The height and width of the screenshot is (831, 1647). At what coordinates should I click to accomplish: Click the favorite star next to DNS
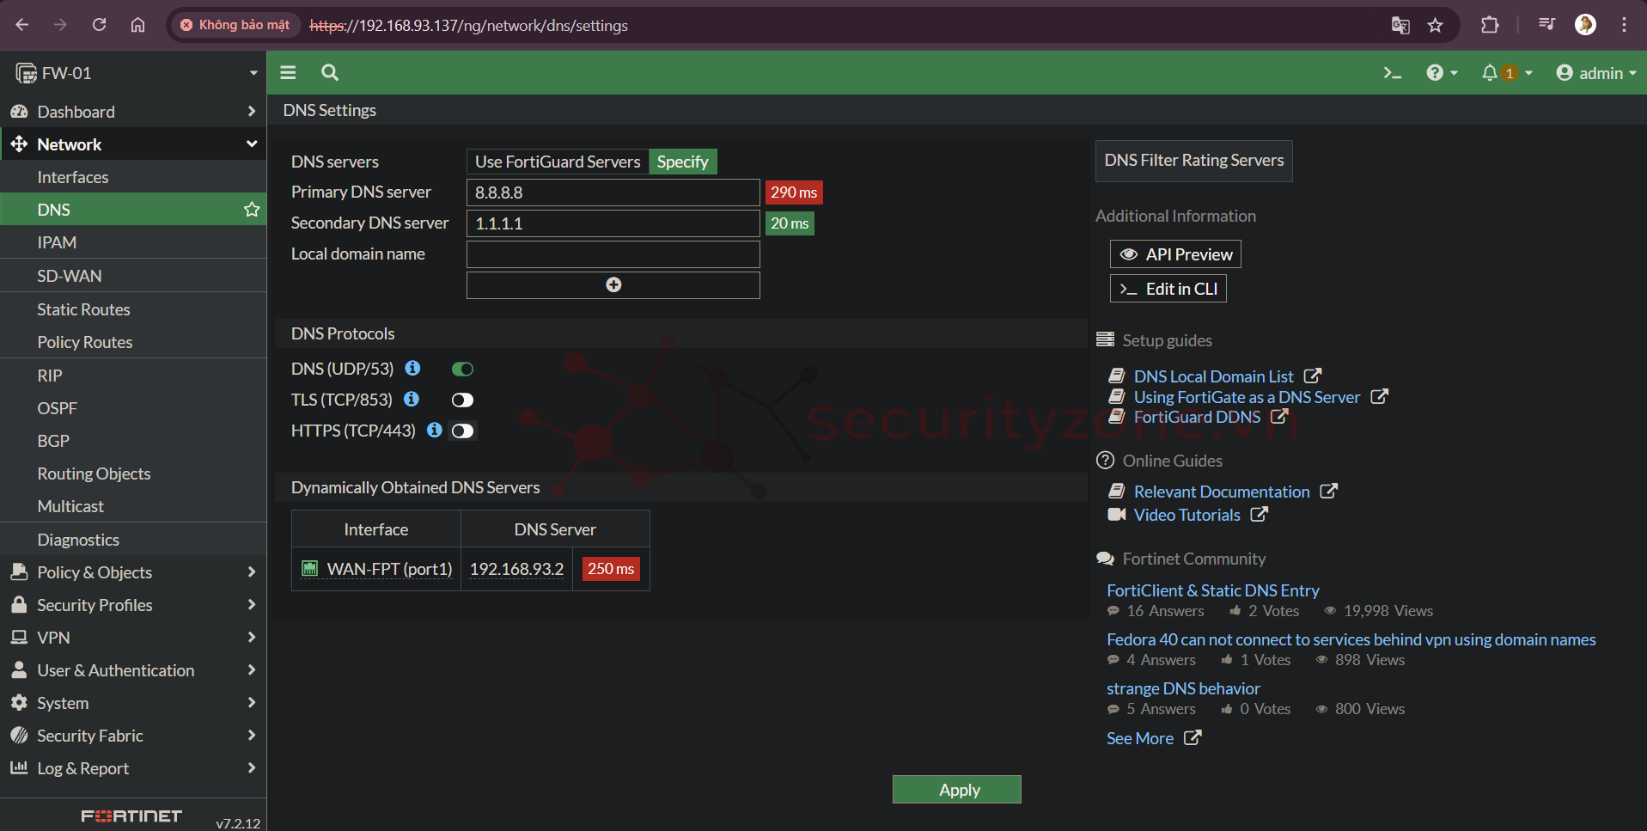pyautogui.click(x=252, y=210)
